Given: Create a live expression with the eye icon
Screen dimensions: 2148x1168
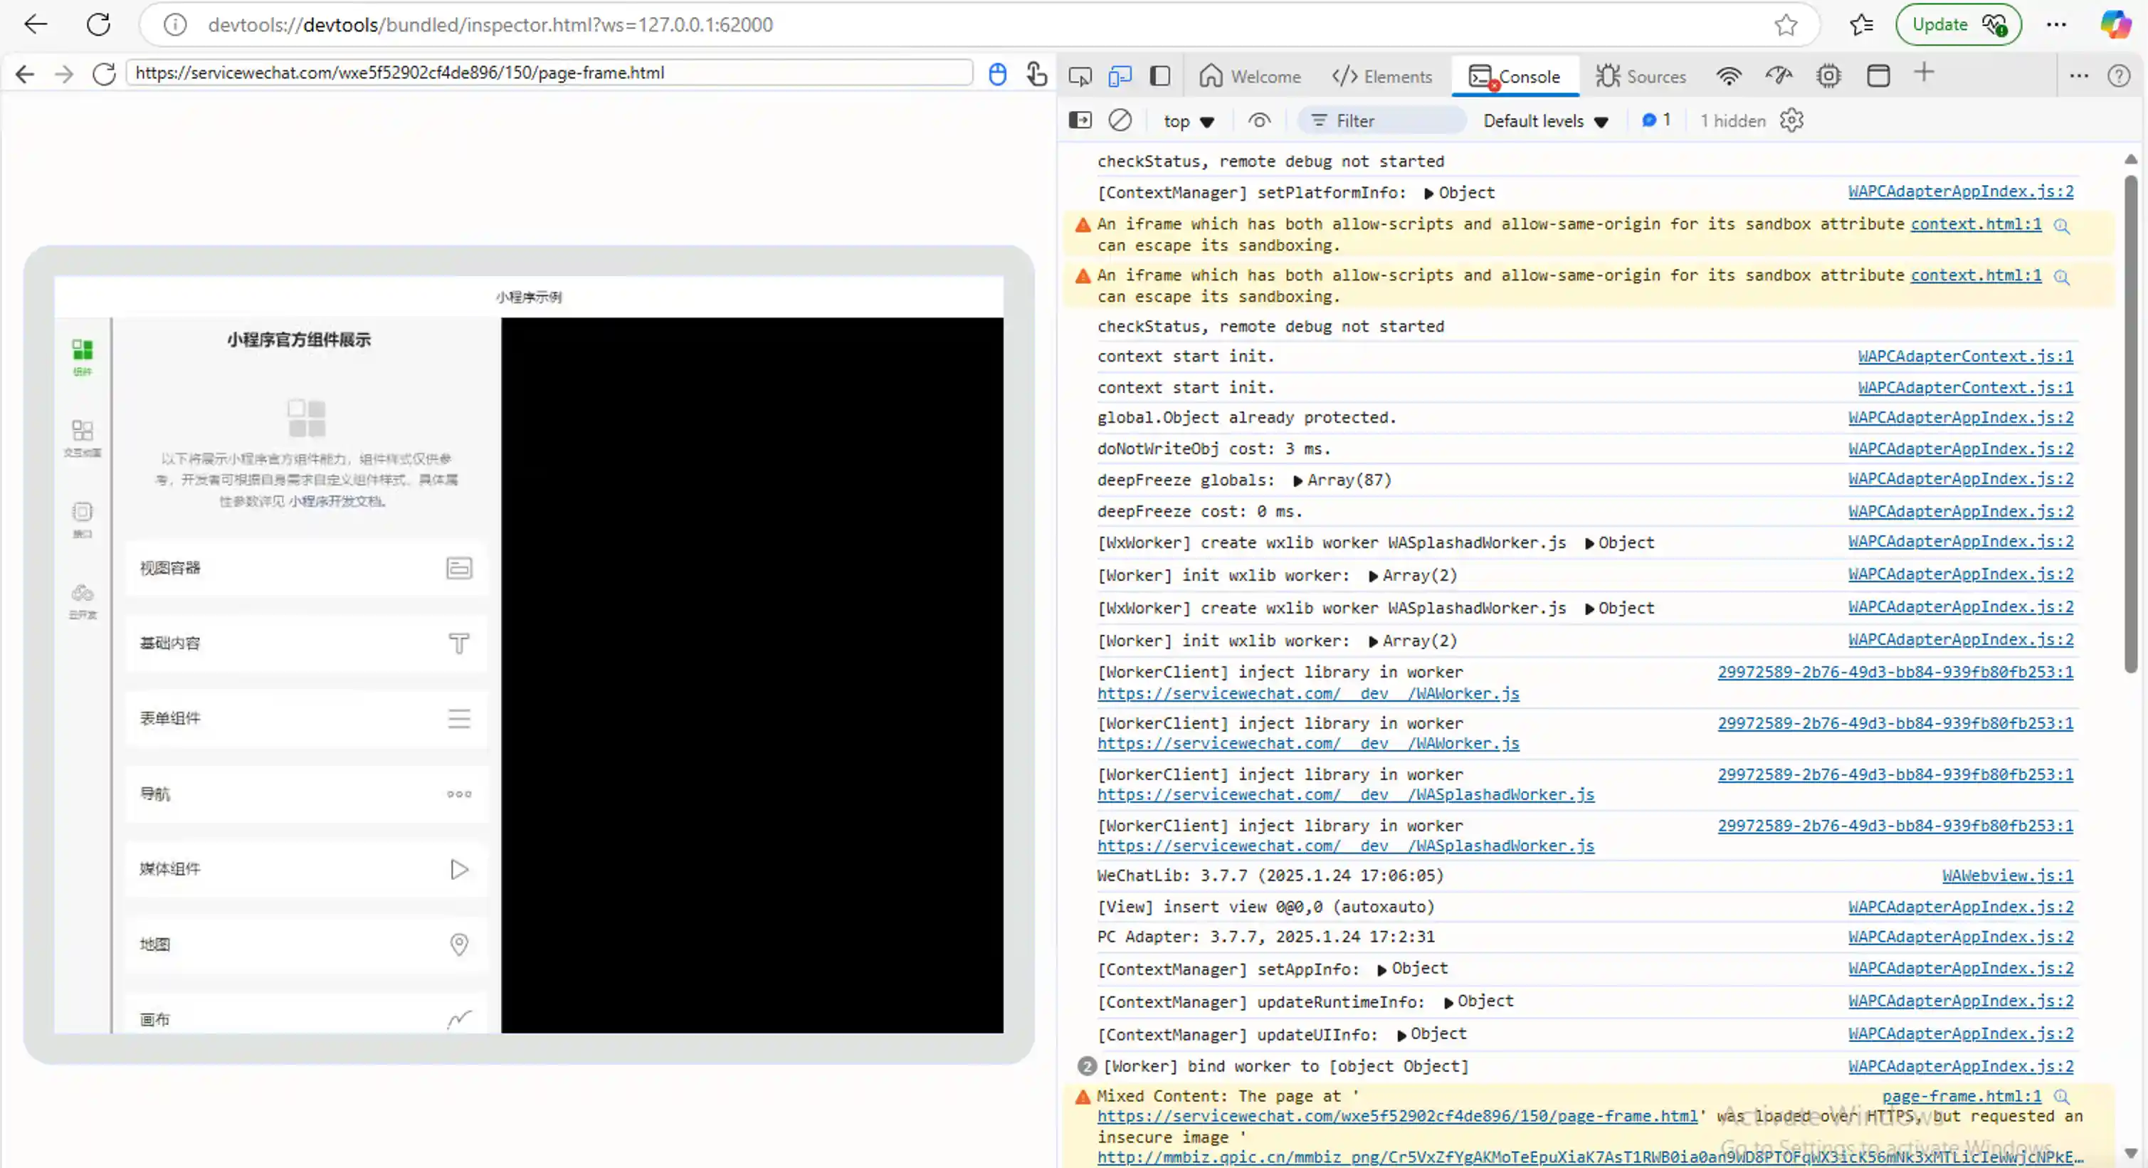Looking at the screenshot, I should point(1259,120).
